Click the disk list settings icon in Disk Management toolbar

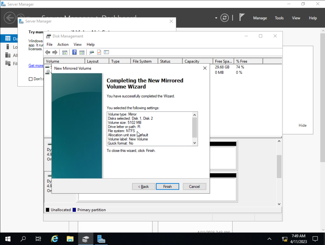point(106,52)
